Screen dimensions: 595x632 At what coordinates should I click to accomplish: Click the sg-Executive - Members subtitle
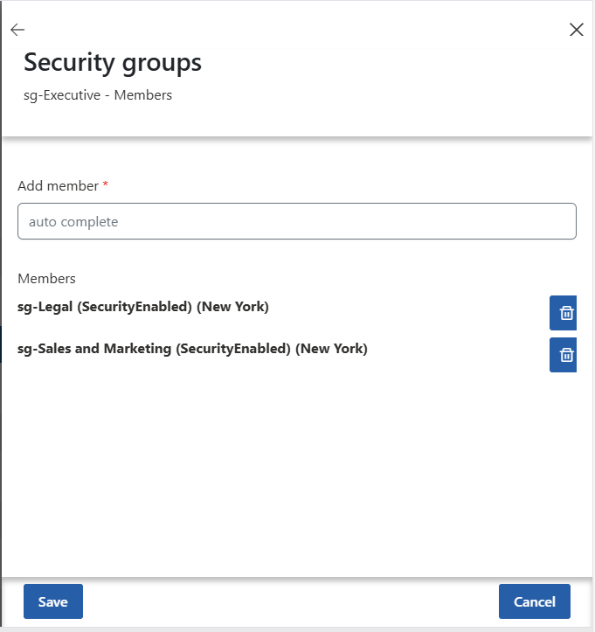click(98, 95)
